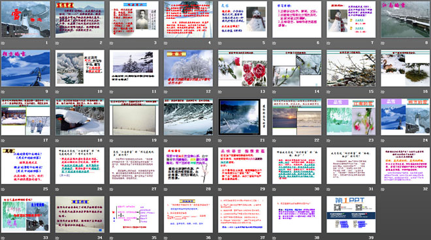Image resolution: width=431 pixels, height=240 pixels.
Task: Select slide 28 thumbnail with plum branch illustration
Action: point(188,166)
